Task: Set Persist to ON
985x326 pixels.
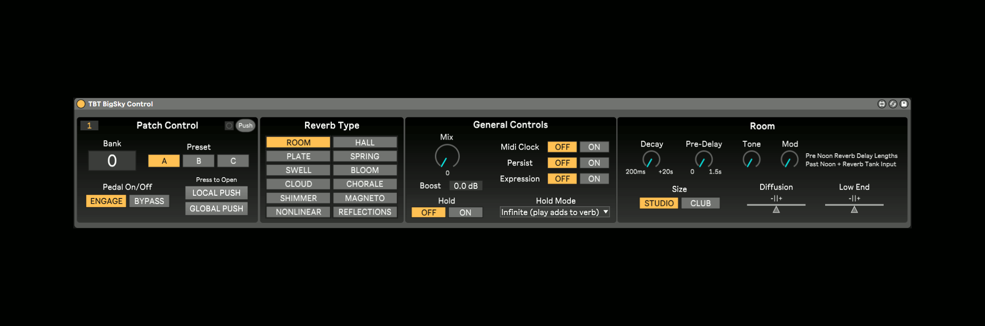Action: (594, 163)
